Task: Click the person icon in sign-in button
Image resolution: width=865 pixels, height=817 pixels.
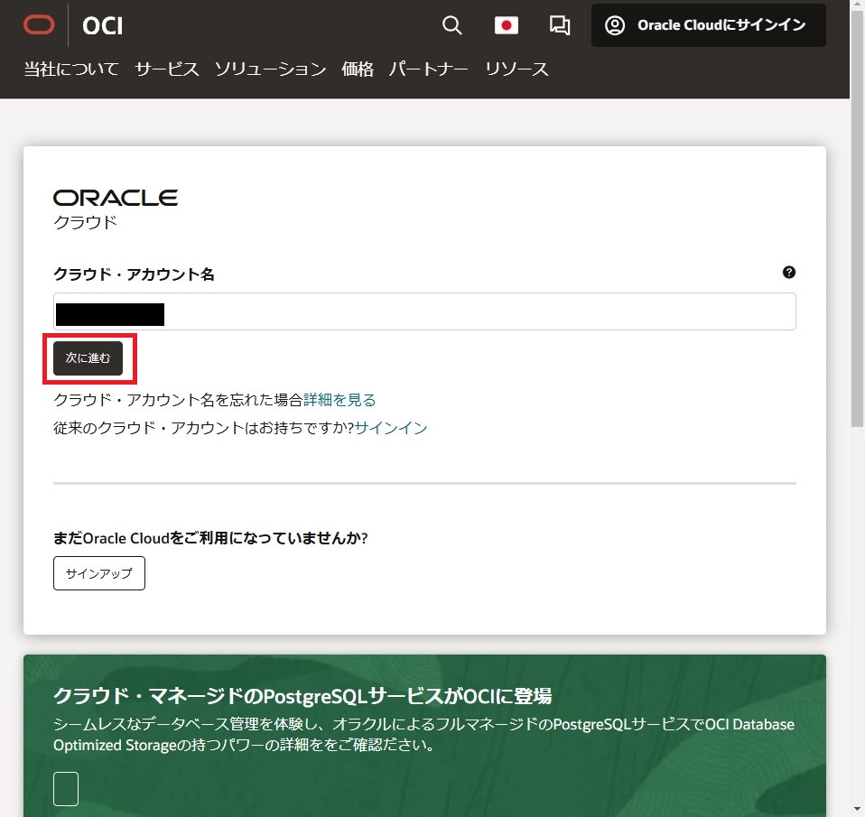Action: coord(615,25)
